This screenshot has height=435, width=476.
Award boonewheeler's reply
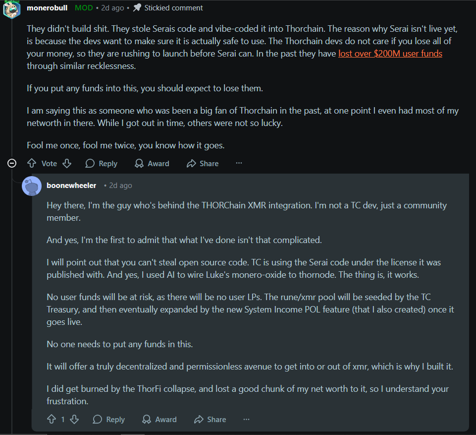(x=159, y=419)
